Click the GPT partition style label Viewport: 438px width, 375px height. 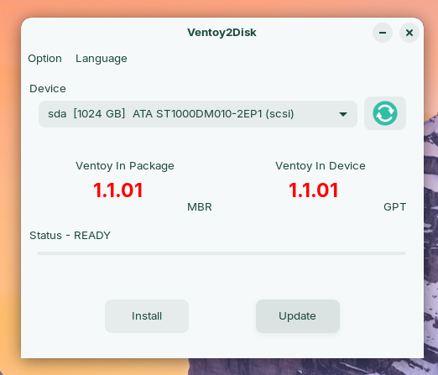394,207
